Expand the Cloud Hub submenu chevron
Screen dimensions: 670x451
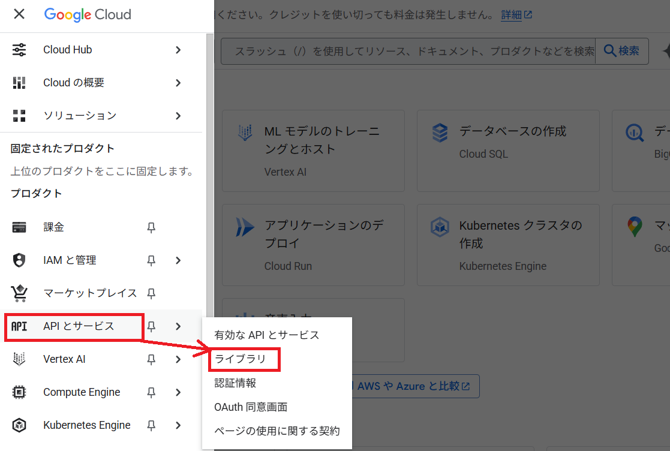[178, 50]
